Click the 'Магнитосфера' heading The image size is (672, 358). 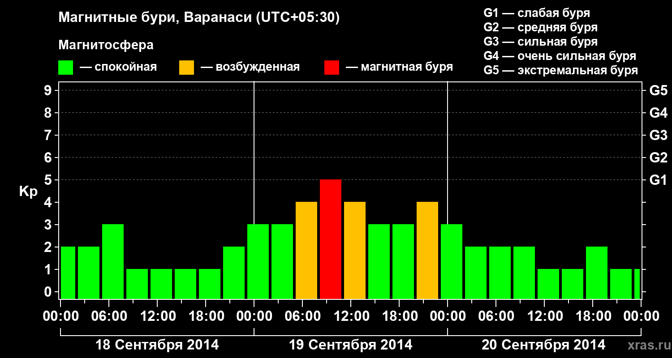coord(106,45)
